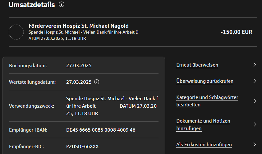
Task: Click chevron next to Erneut überweisen
Action: [255, 65]
